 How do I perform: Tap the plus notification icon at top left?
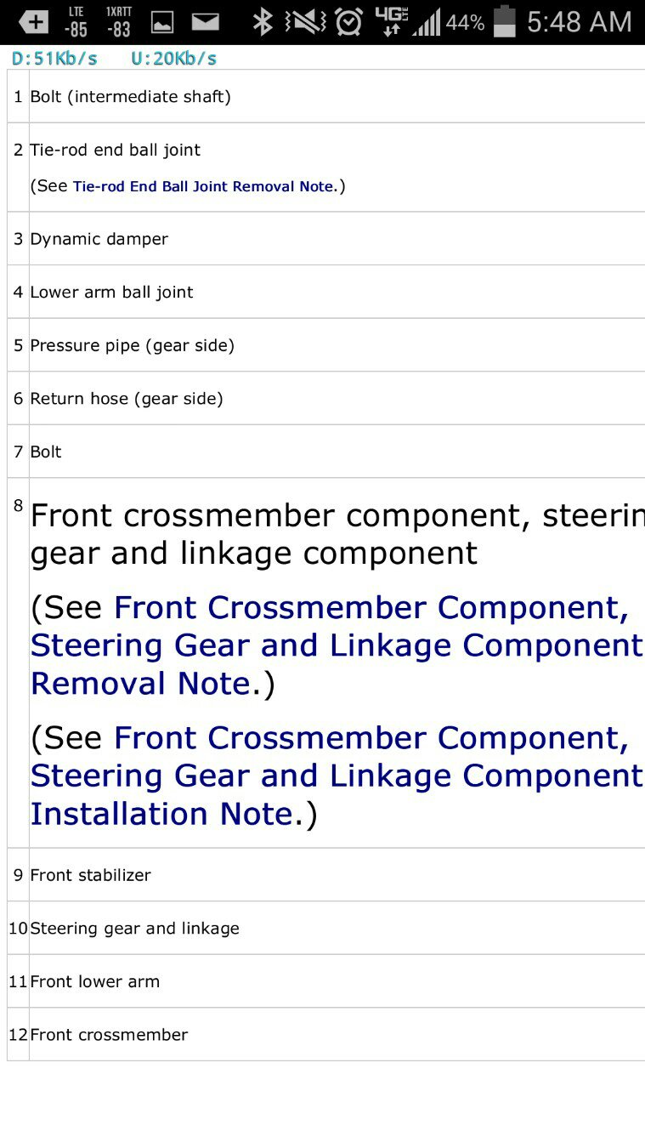tap(33, 22)
